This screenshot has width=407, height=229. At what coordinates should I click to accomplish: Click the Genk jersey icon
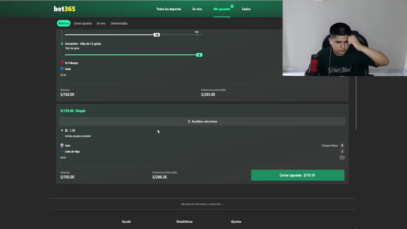click(62, 69)
